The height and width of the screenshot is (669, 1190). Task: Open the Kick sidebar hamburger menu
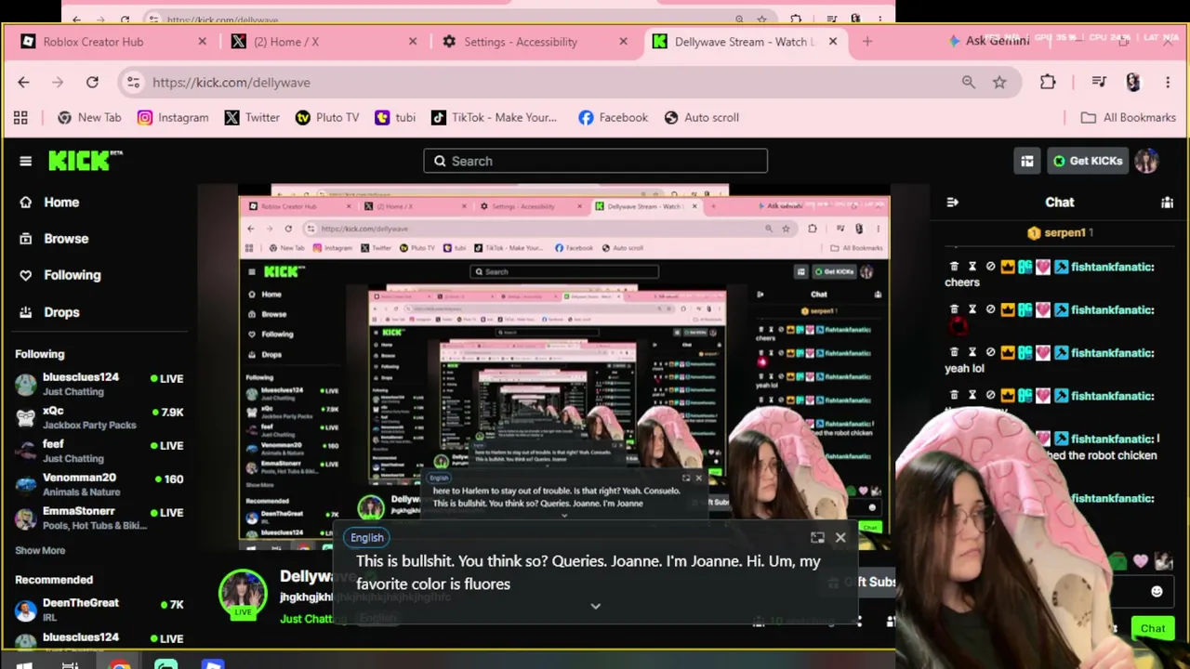[x=25, y=161]
